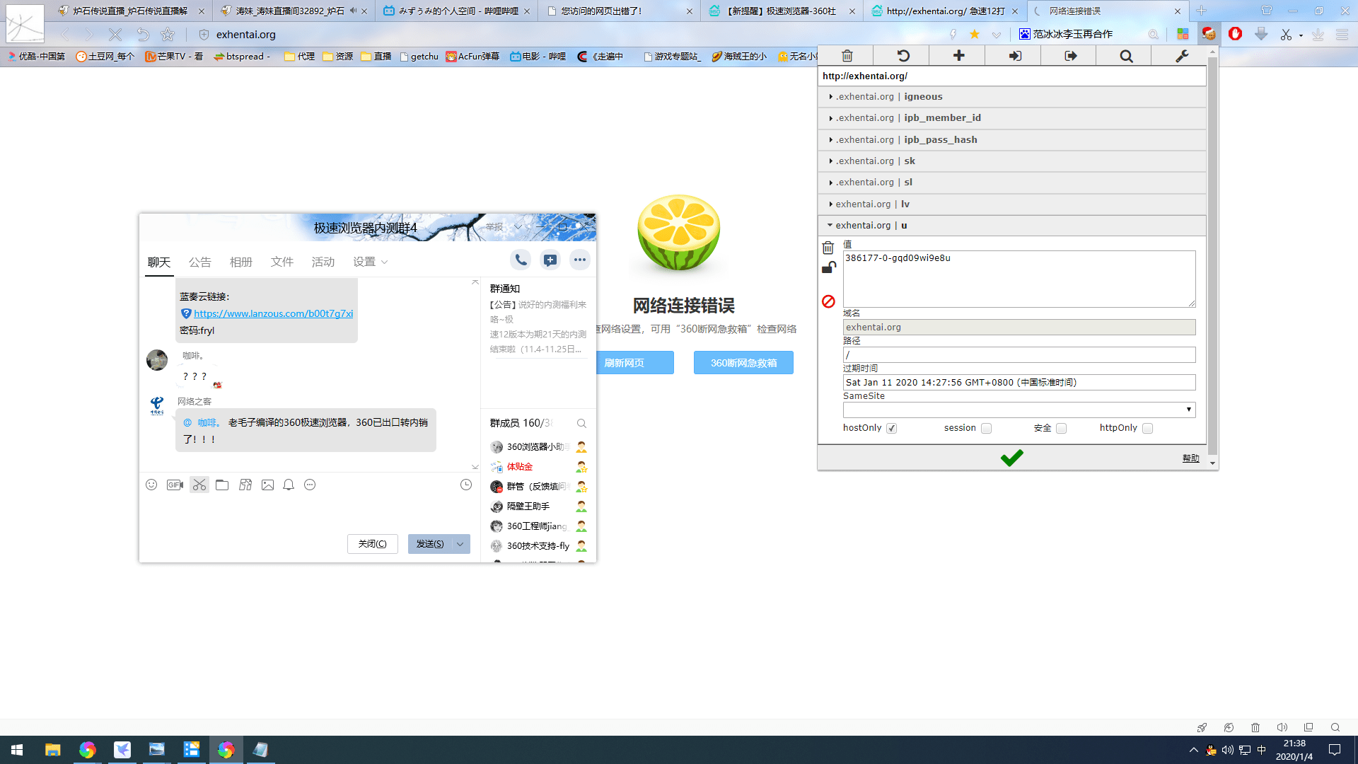The image size is (1358, 764).
Task: Click the padlock protect cookie icon
Action: [828, 267]
